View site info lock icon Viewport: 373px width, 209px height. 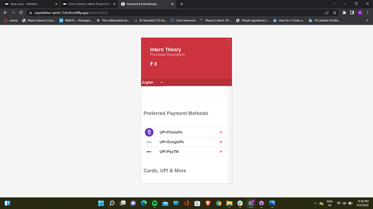(30, 13)
